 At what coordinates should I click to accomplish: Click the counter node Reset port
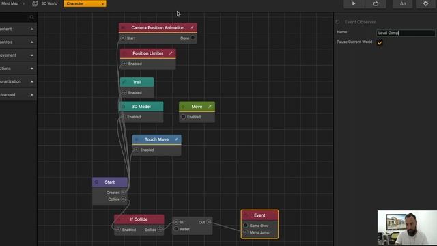coord(176,229)
